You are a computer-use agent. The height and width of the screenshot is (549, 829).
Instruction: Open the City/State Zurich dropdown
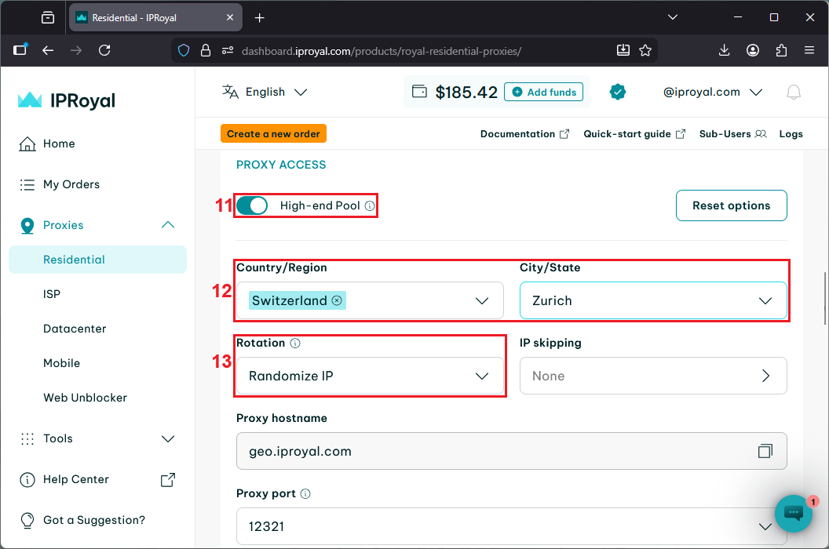point(653,300)
